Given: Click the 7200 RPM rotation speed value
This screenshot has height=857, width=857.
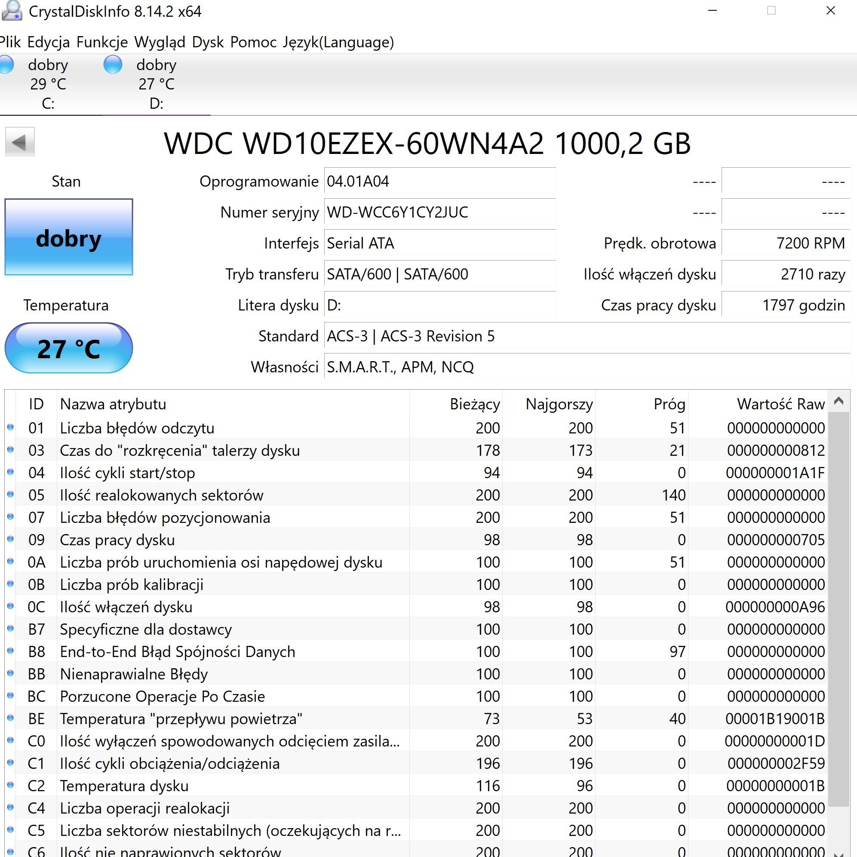Looking at the screenshot, I should 786,243.
